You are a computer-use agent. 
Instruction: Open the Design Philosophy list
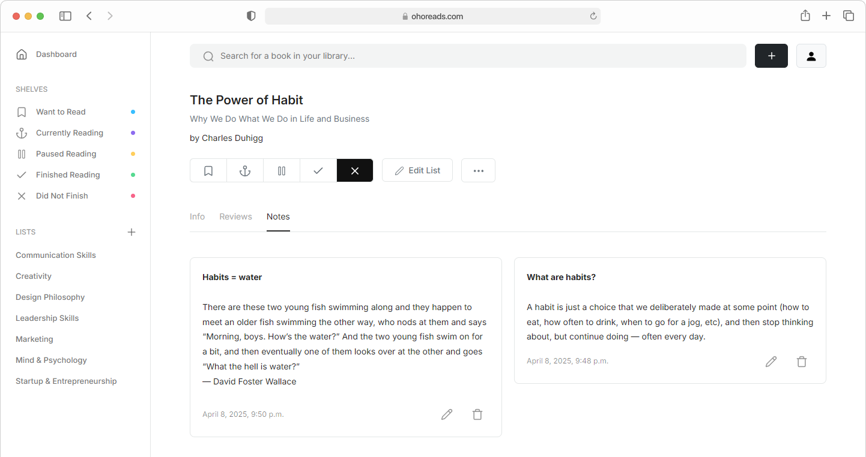coord(50,297)
